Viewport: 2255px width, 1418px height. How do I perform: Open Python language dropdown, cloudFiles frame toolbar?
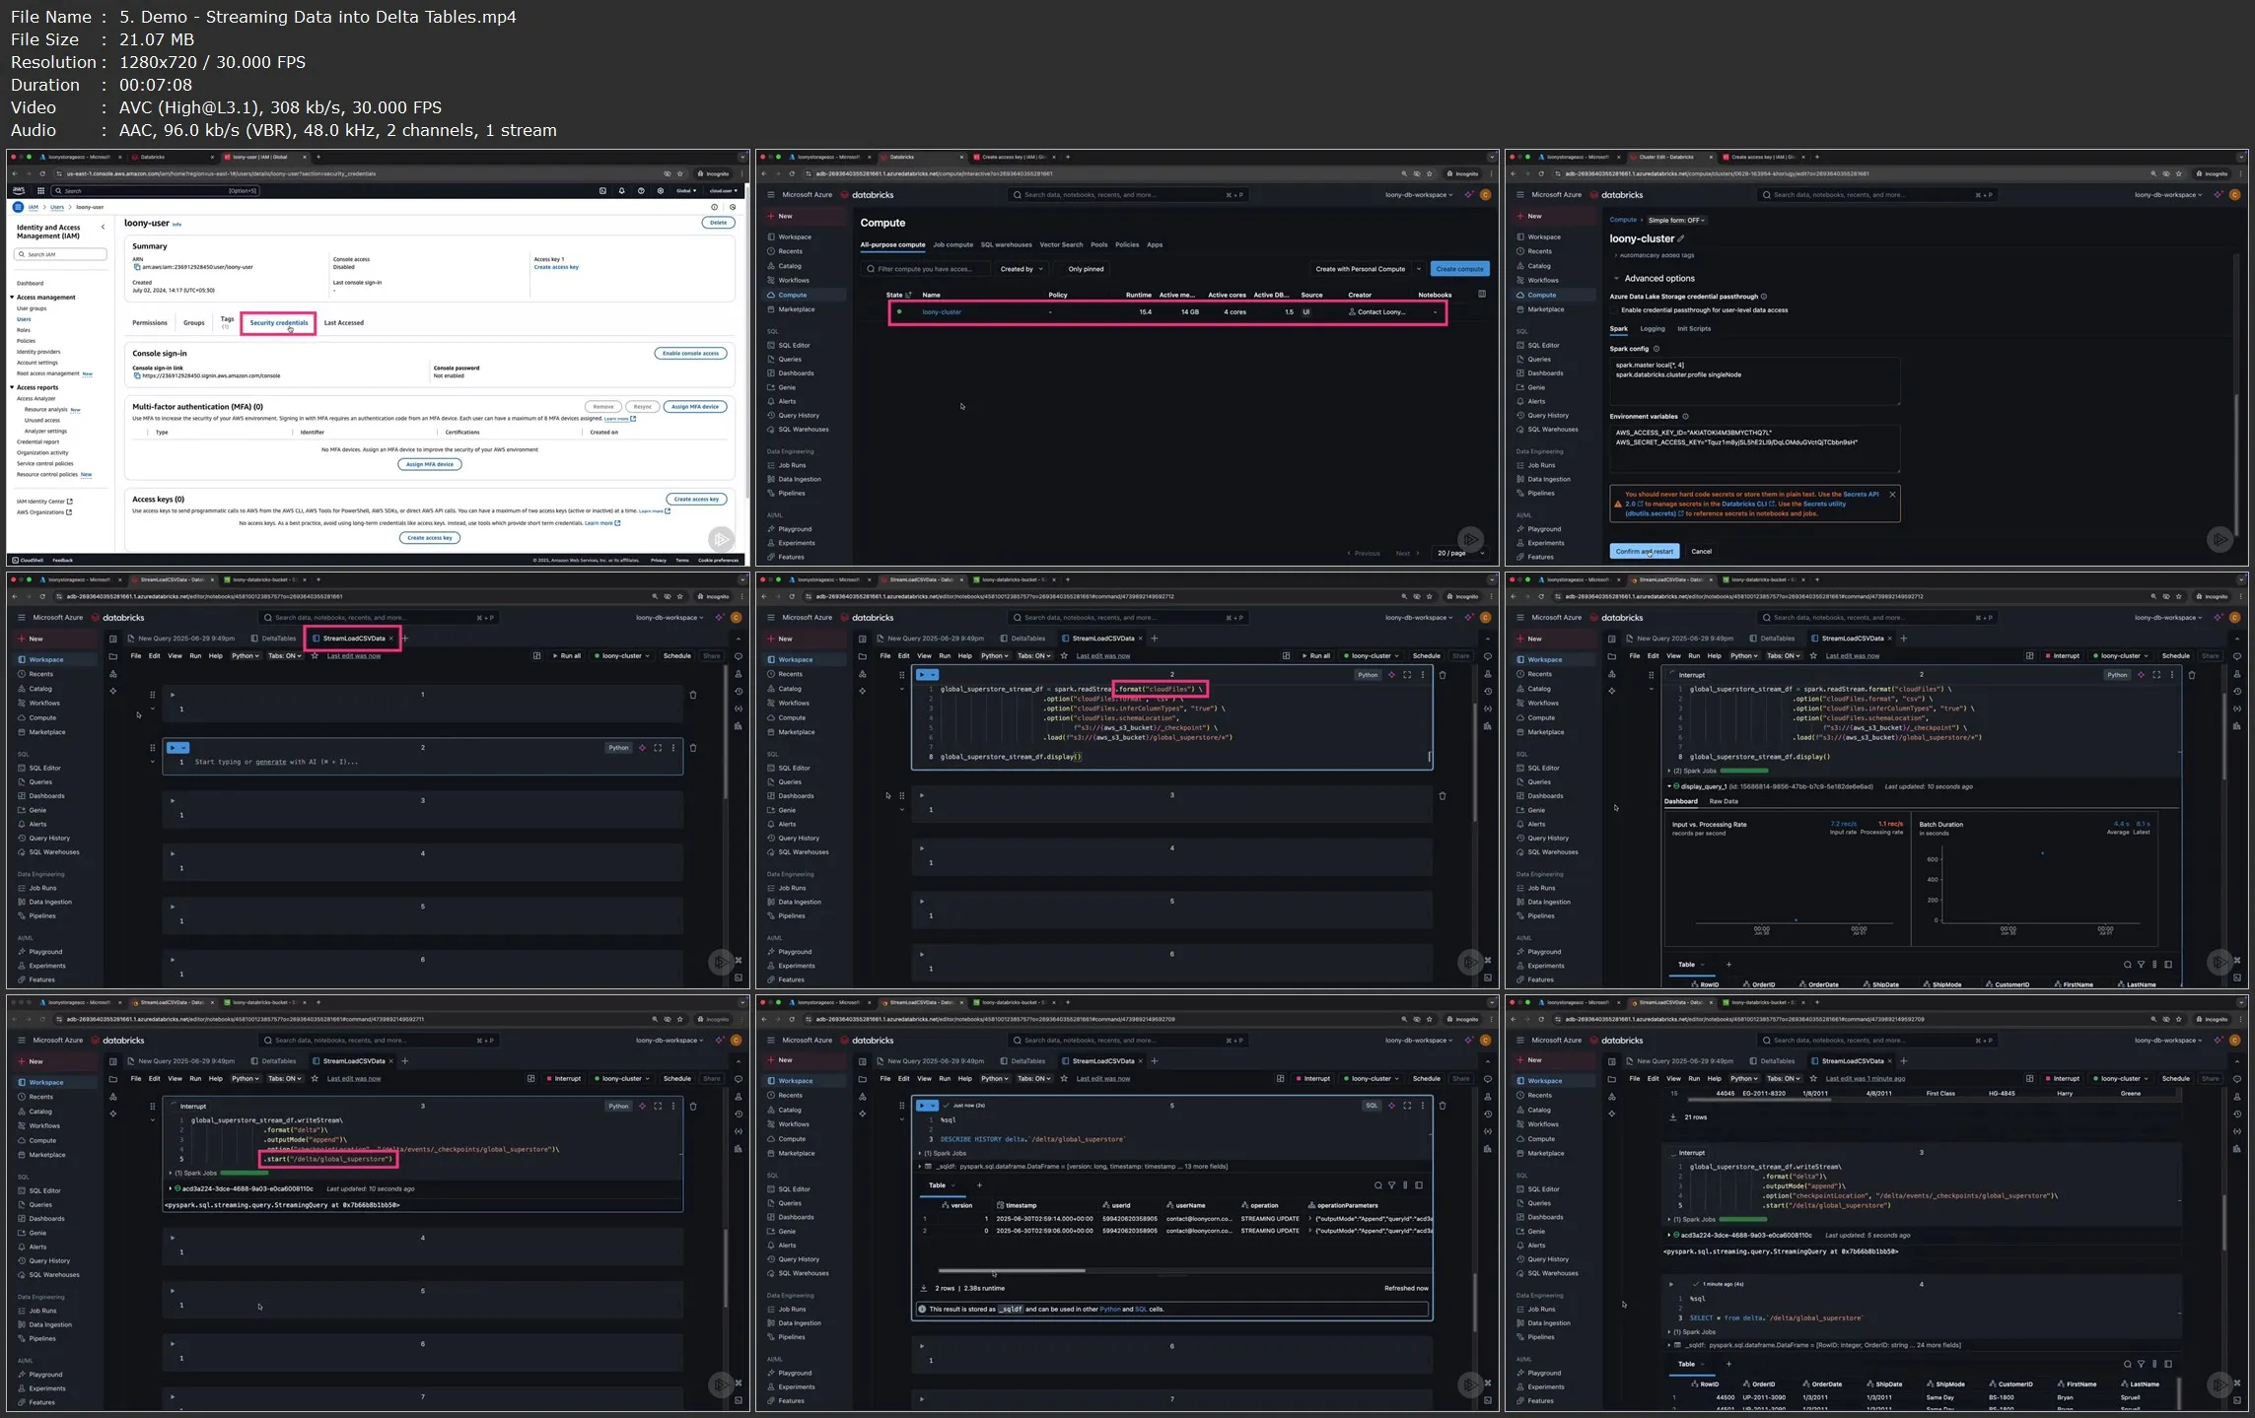pyautogui.click(x=995, y=655)
